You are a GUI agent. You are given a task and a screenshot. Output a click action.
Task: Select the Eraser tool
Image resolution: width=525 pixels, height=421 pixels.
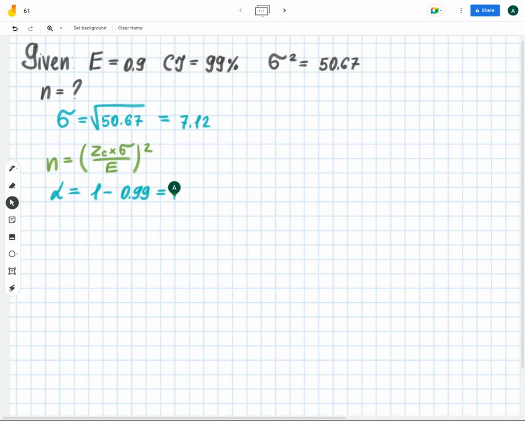(x=12, y=185)
